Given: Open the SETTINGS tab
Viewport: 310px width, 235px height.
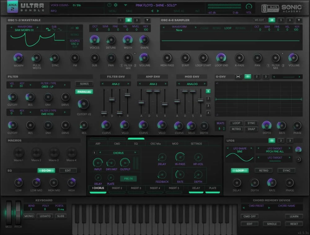Looking at the screenshot, I should click(x=196, y=143).
